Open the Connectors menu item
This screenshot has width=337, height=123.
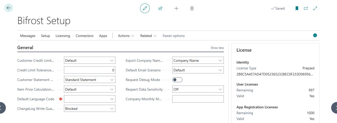(x=85, y=36)
